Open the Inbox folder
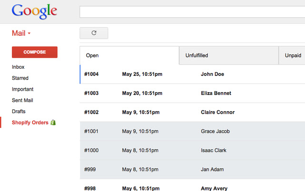 [18, 67]
